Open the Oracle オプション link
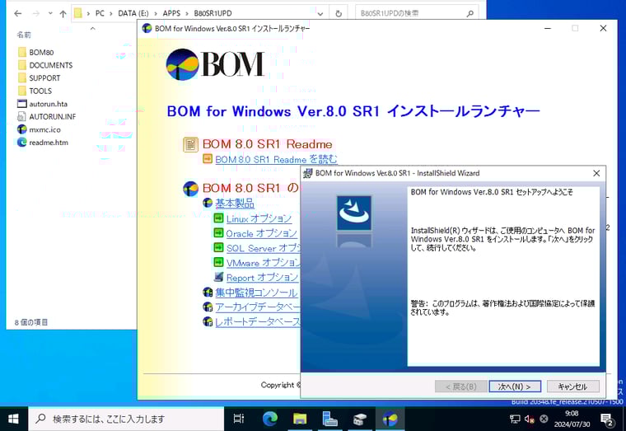Viewport: 626px width, 431px height. tap(261, 233)
